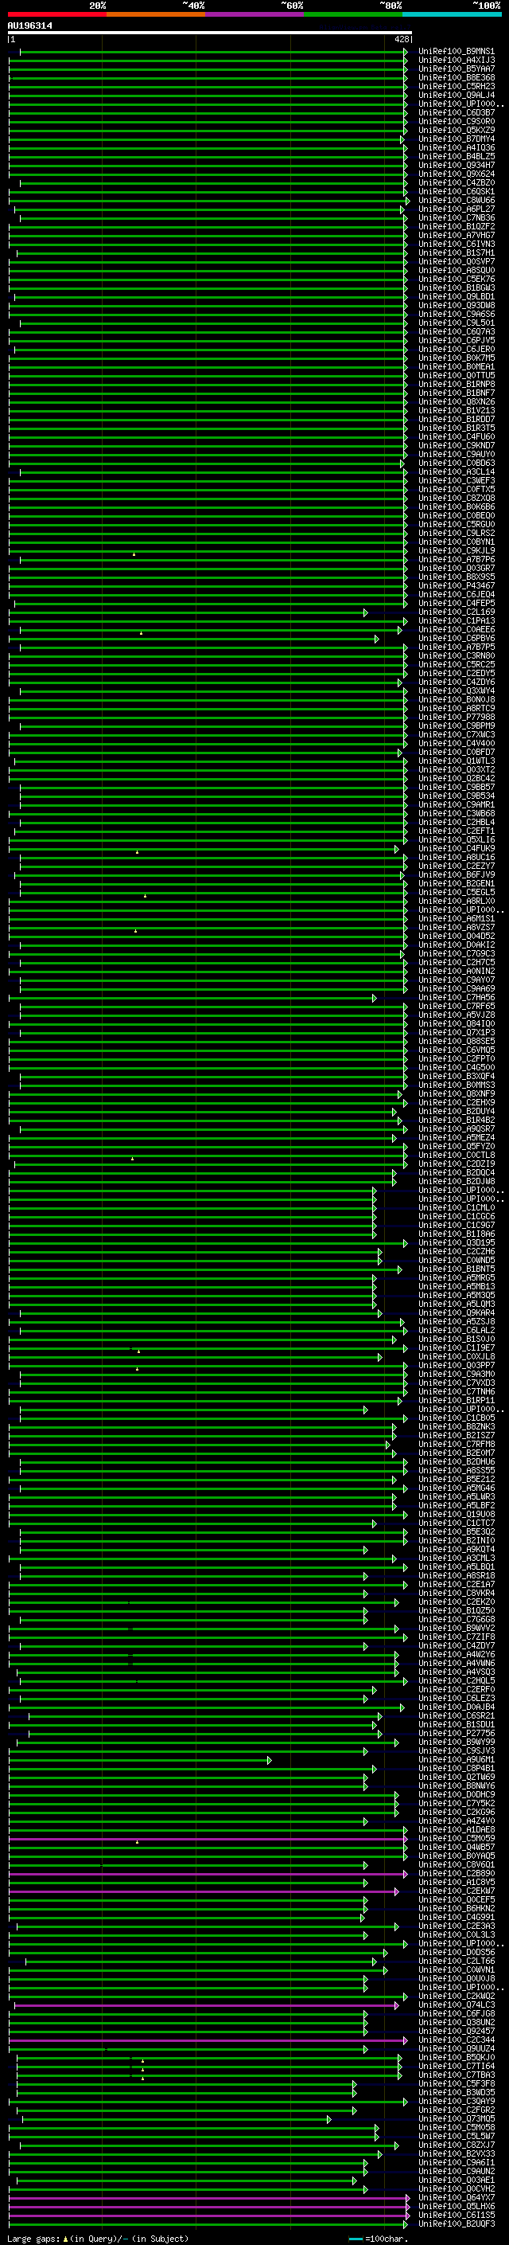Click the UniRef100_C9L501 label
The width and height of the screenshot is (509, 2245).
tap(456, 323)
